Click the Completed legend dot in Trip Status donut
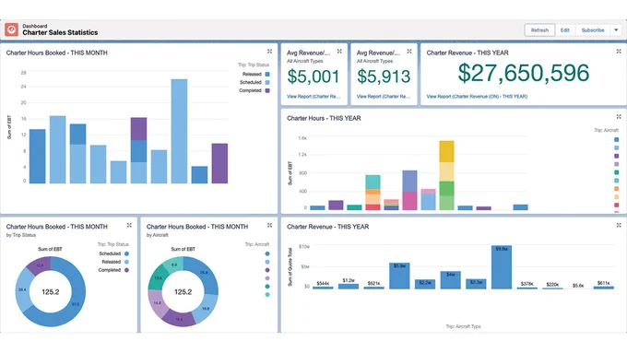Image resolution: width=627 pixels, height=353 pixels. [126, 270]
